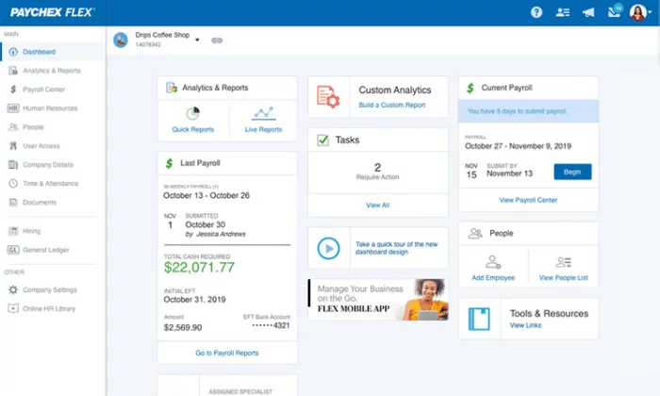The height and width of the screenshot is (396, 660).
Task: Click the link chain icon beside company name
Action: point(217,41)
